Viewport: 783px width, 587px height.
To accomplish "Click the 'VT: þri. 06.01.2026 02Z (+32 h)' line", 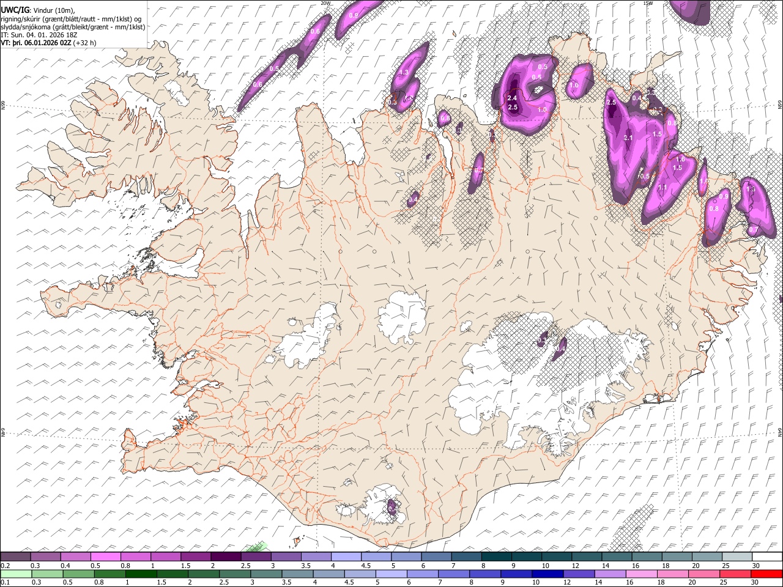I will click(48, 43).
